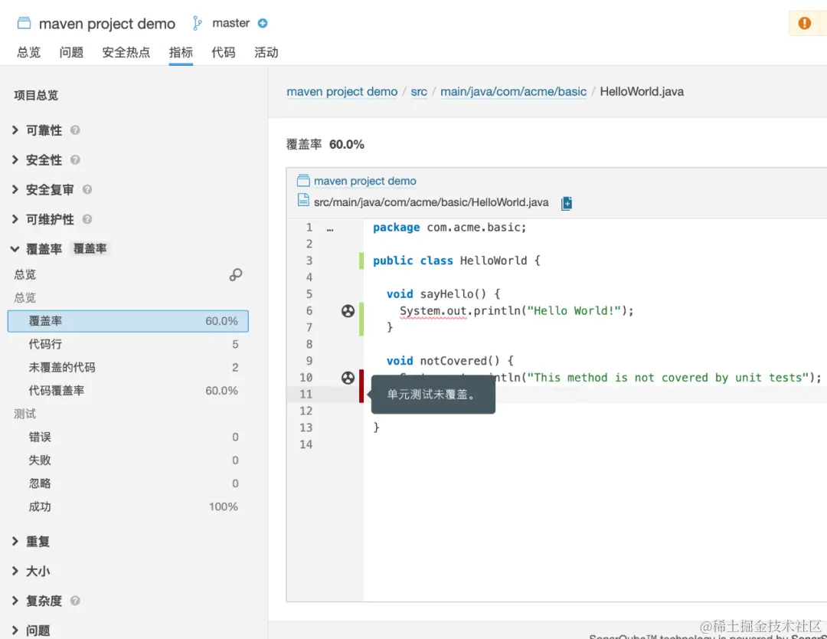827x639 pixels.
Task: Open the 代码 tab
Action: coord(223,52)
